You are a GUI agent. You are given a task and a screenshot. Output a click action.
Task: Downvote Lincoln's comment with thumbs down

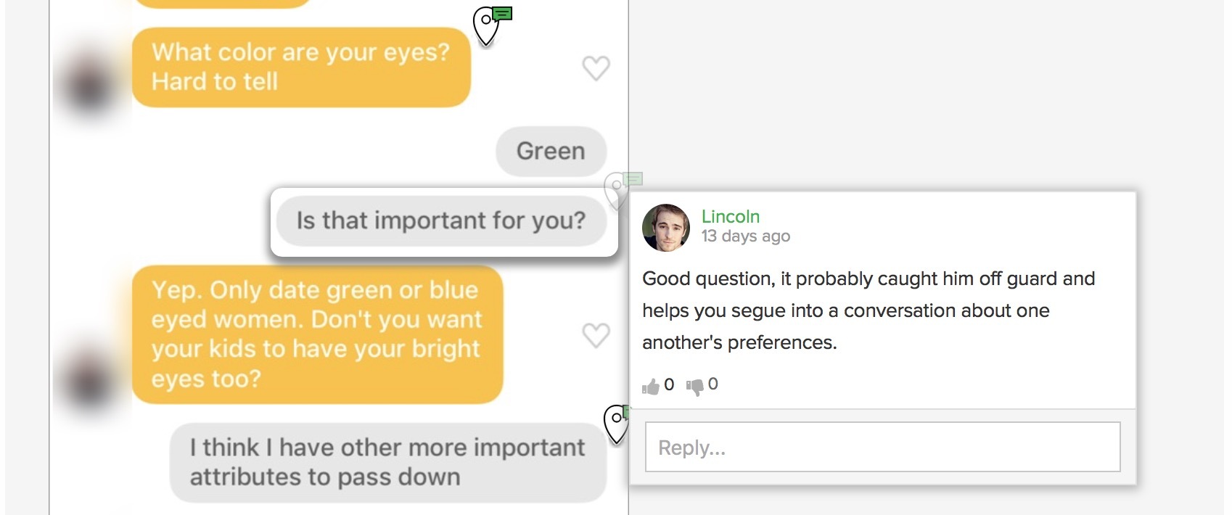tap(695, 386)
